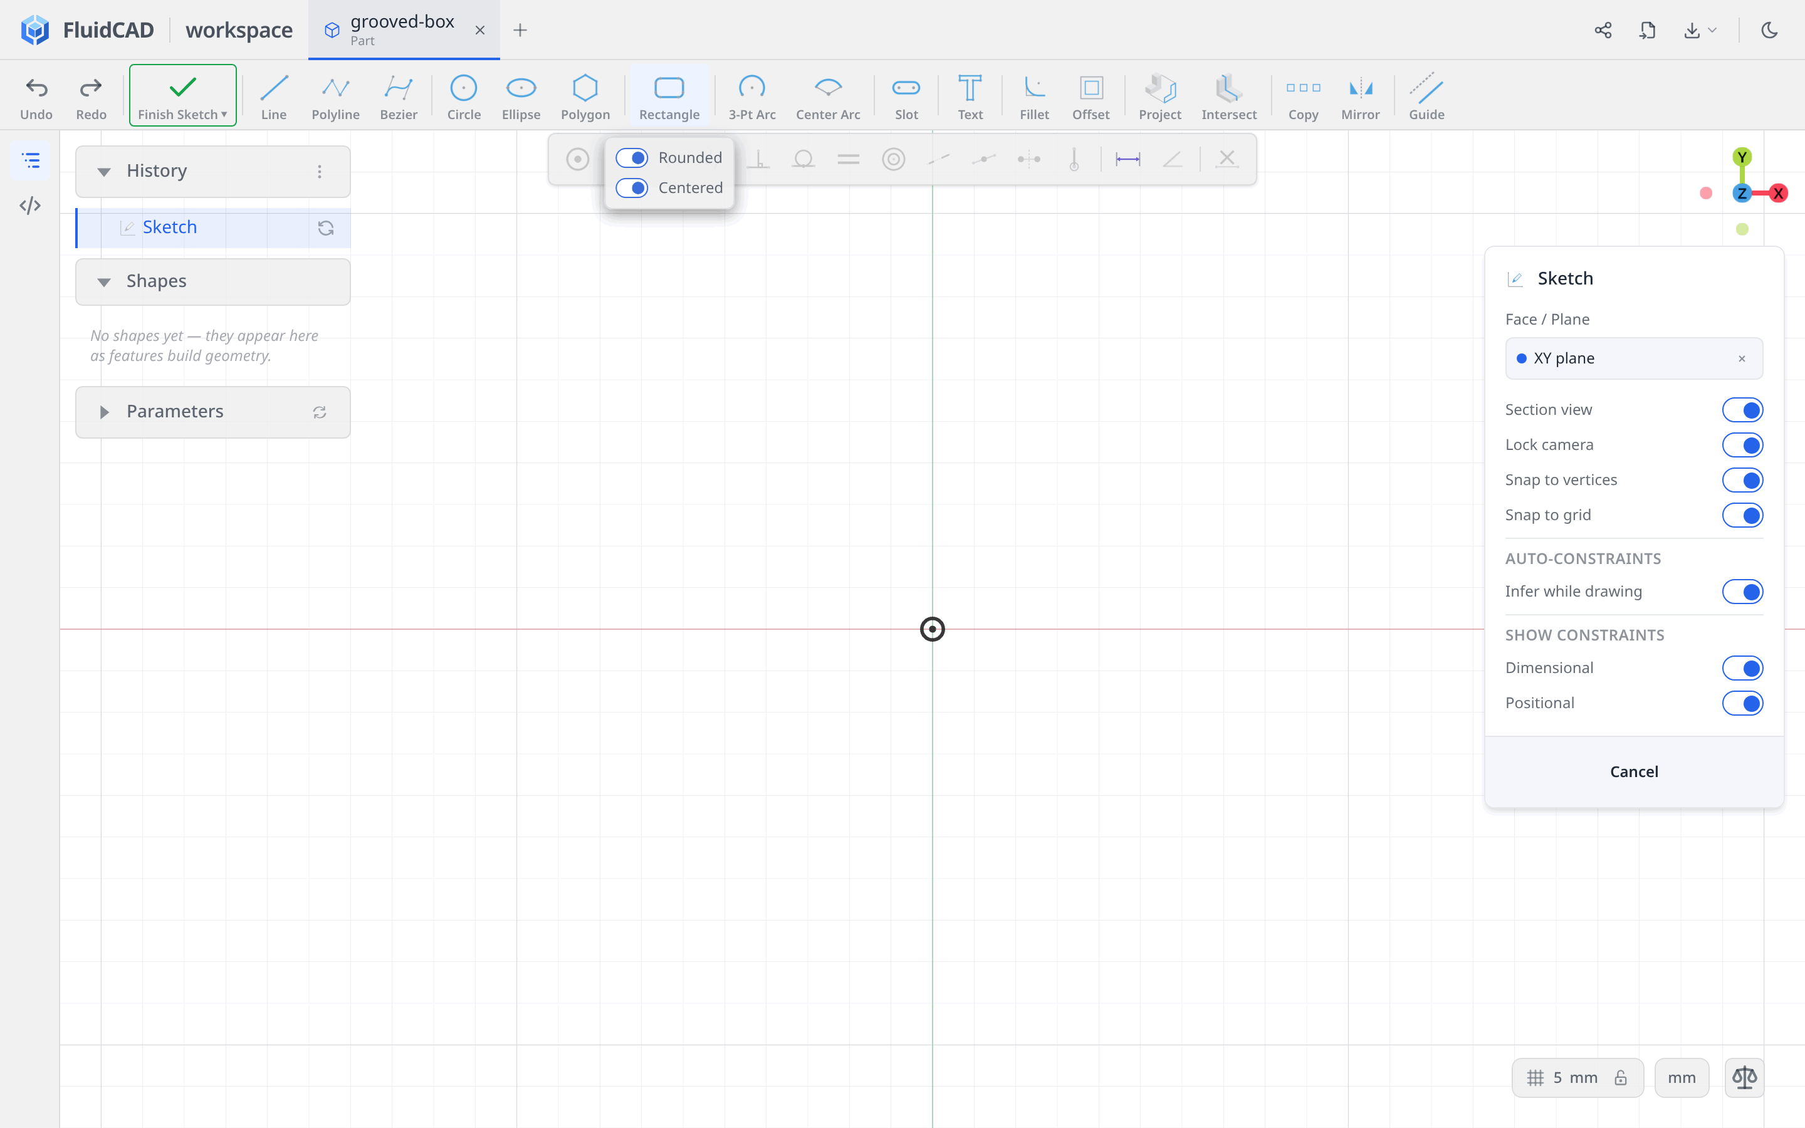
Task: Open the mm units selector
Action: coord(1681,1077)
